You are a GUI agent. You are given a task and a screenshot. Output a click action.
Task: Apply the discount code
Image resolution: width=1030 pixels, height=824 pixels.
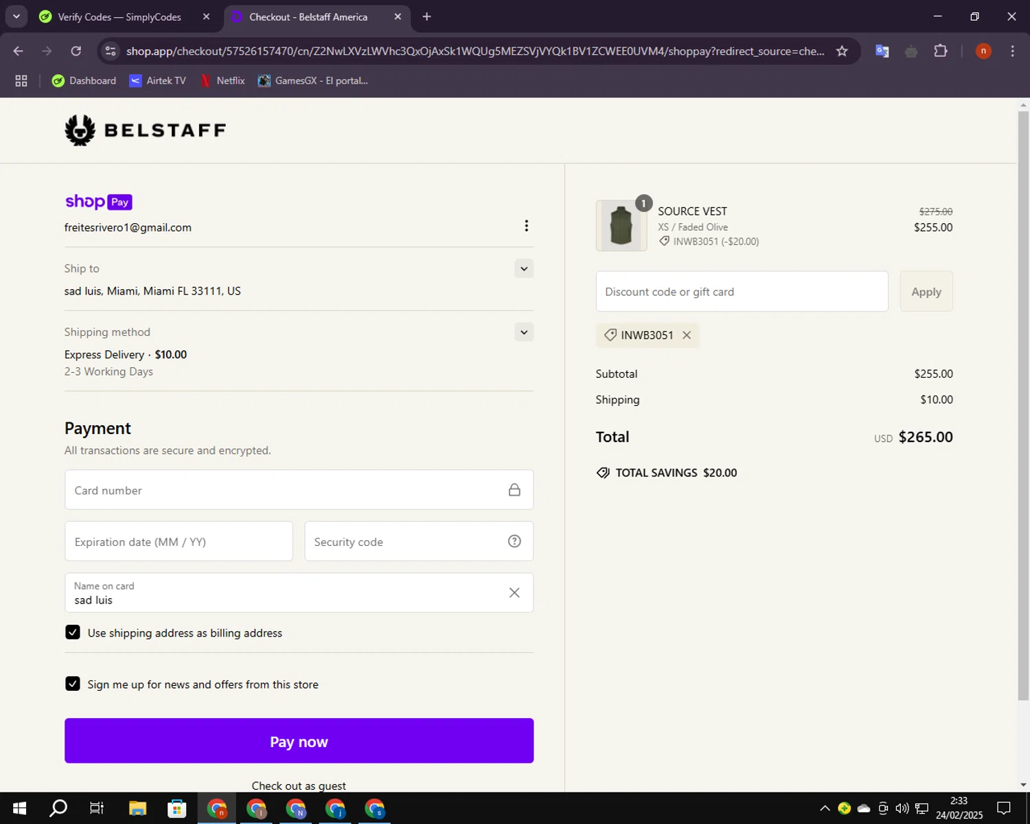click(926, 291)
